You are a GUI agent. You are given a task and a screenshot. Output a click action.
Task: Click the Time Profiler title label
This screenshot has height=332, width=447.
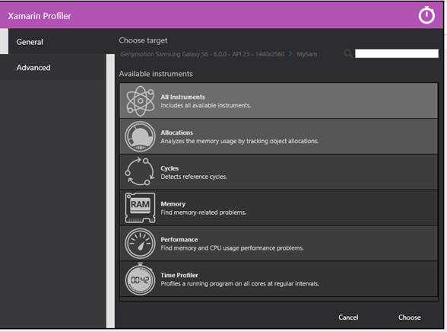tap(179, 275)
